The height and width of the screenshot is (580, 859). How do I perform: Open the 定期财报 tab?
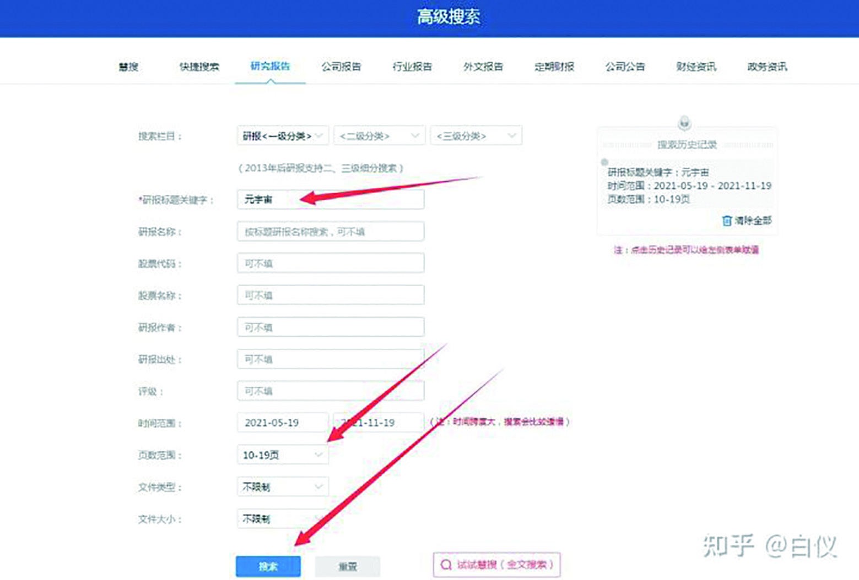(554, 67)
